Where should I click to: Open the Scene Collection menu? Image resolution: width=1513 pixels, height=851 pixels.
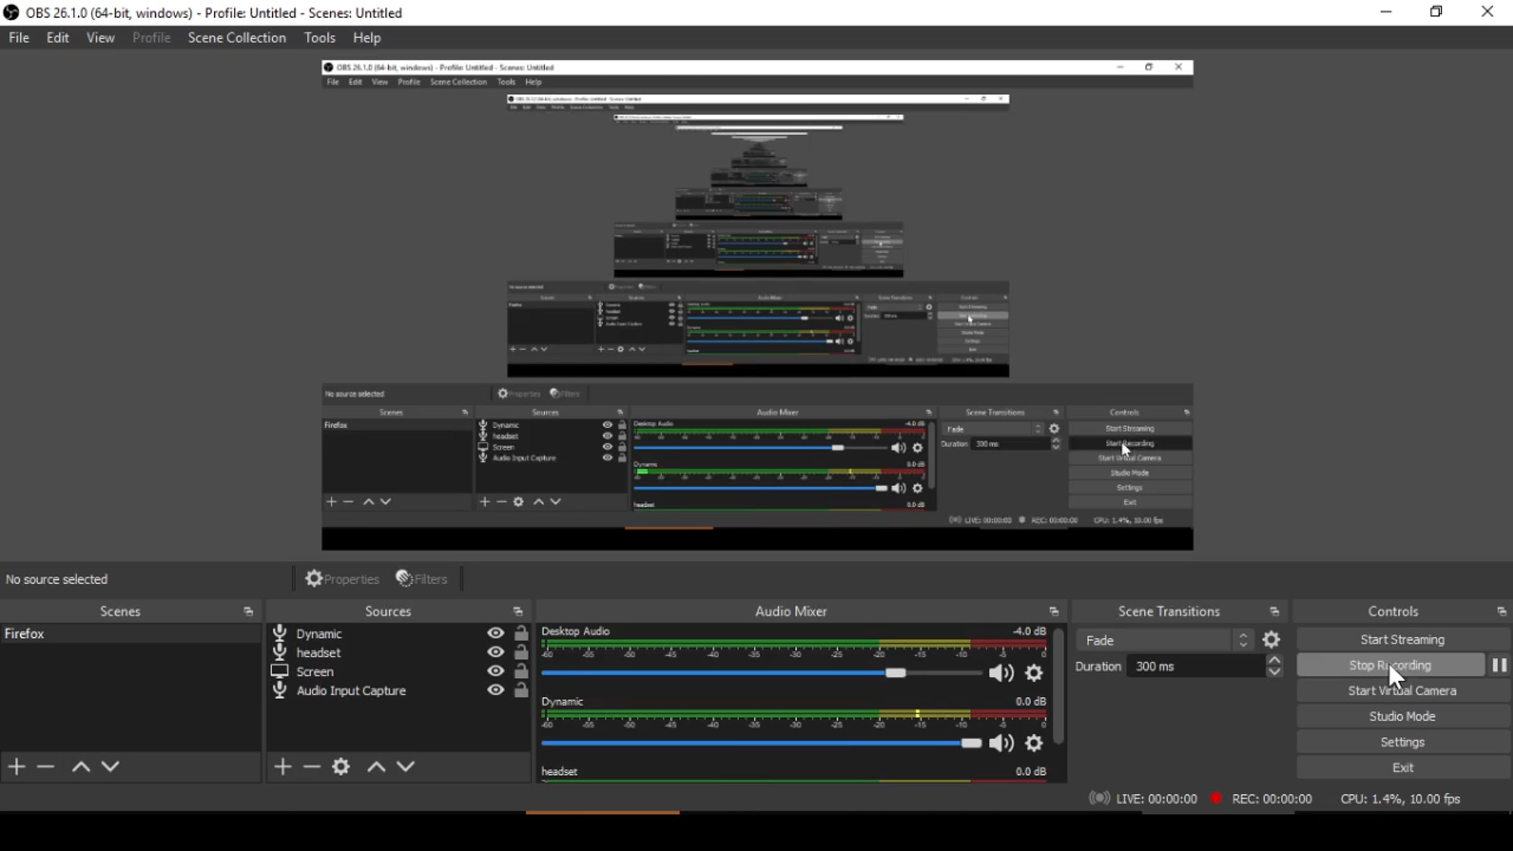[236, 38]
